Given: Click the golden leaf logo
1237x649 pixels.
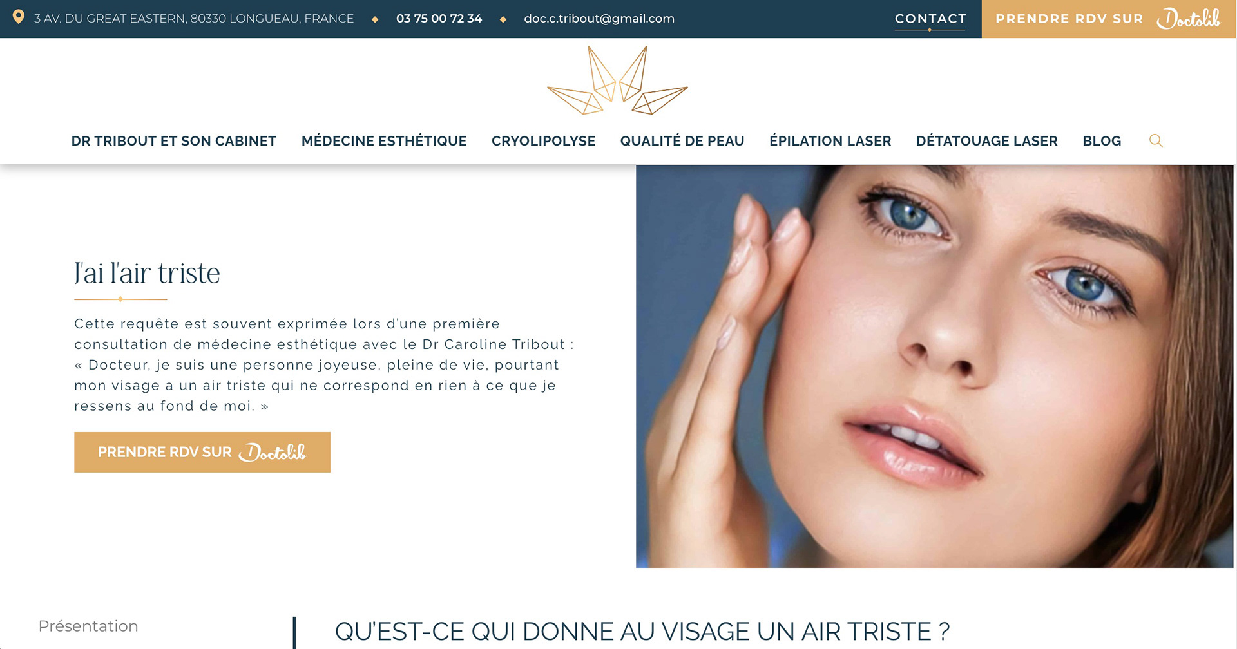Looking at the screenshot, I should pos(617,80).
